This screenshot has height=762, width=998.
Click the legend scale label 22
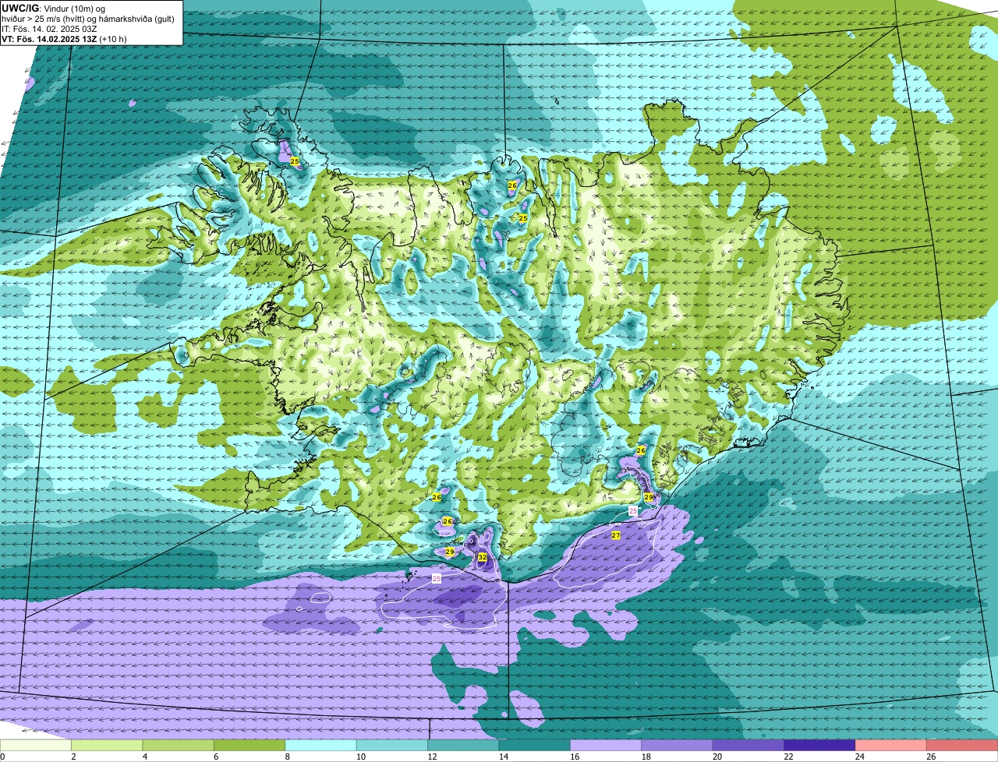tap(787, 757)
